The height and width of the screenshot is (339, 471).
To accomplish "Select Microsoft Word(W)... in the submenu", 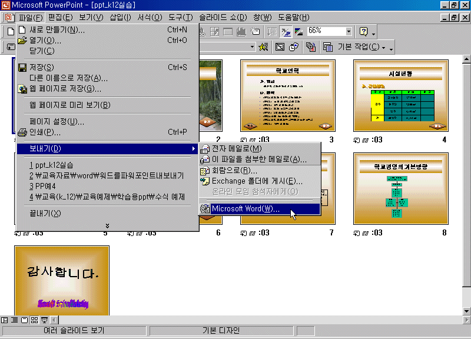I will tap(259, 209).
